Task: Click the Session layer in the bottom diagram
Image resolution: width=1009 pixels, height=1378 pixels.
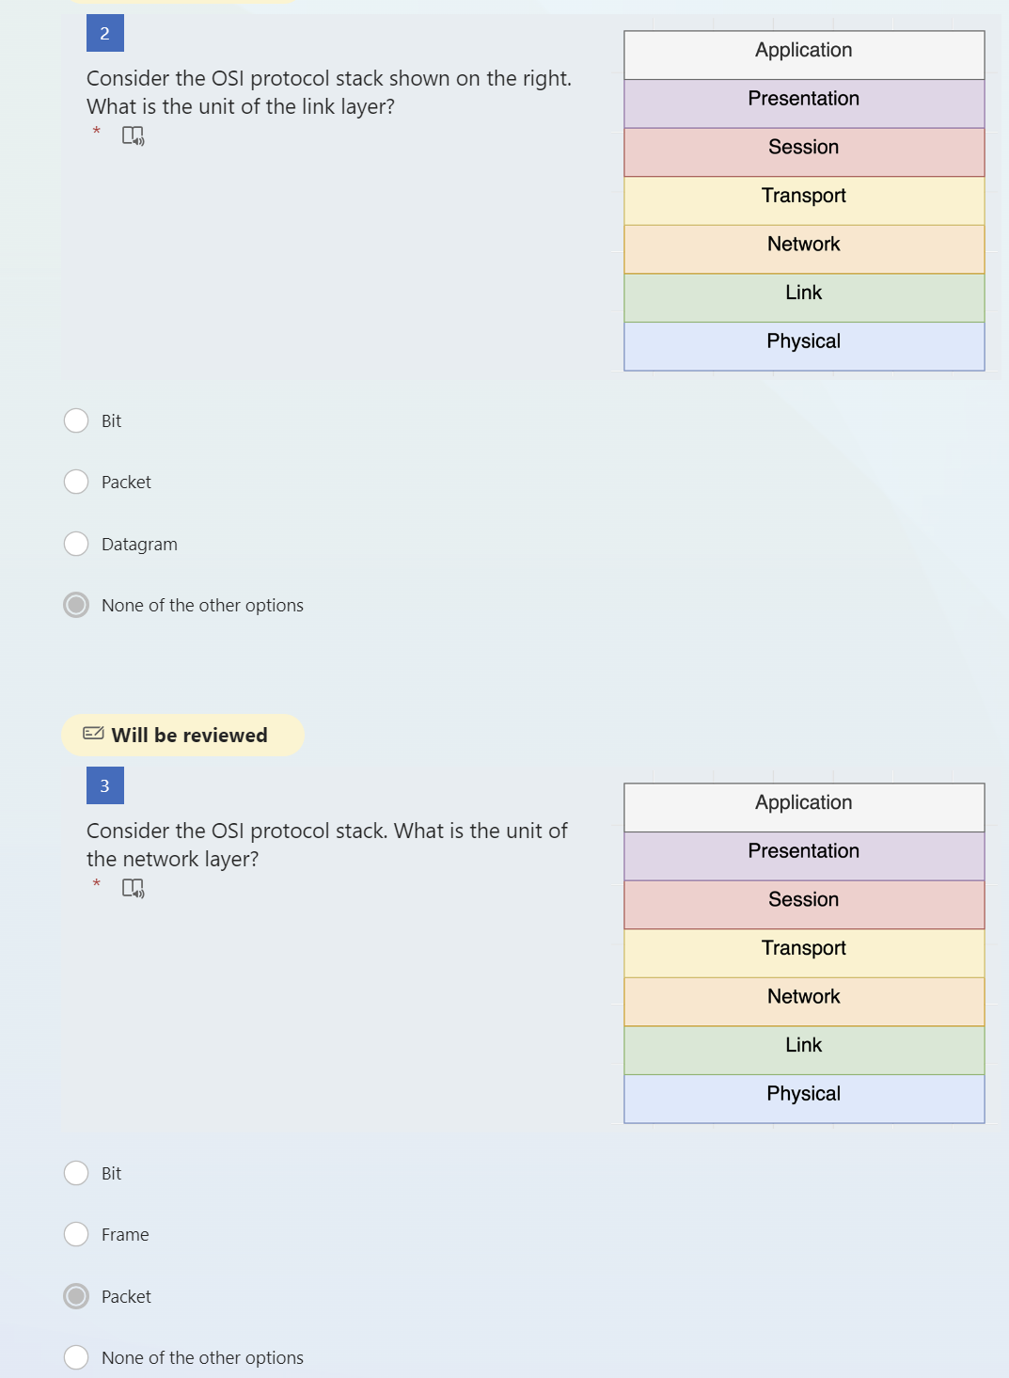Action: pyautogui.click(x=803, y=899)
